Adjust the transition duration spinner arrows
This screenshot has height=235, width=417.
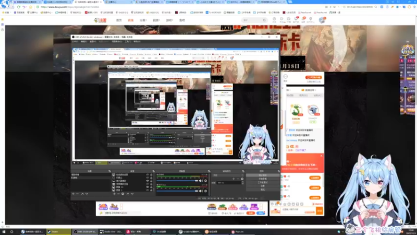tap(242, 183)
